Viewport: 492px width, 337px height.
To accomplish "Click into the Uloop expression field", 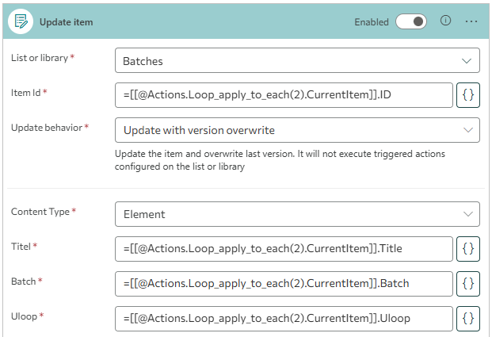I will [284, 318].
